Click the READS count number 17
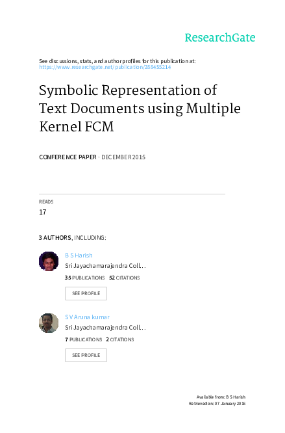This screenshot has height=433, width=285. (43, 212)
